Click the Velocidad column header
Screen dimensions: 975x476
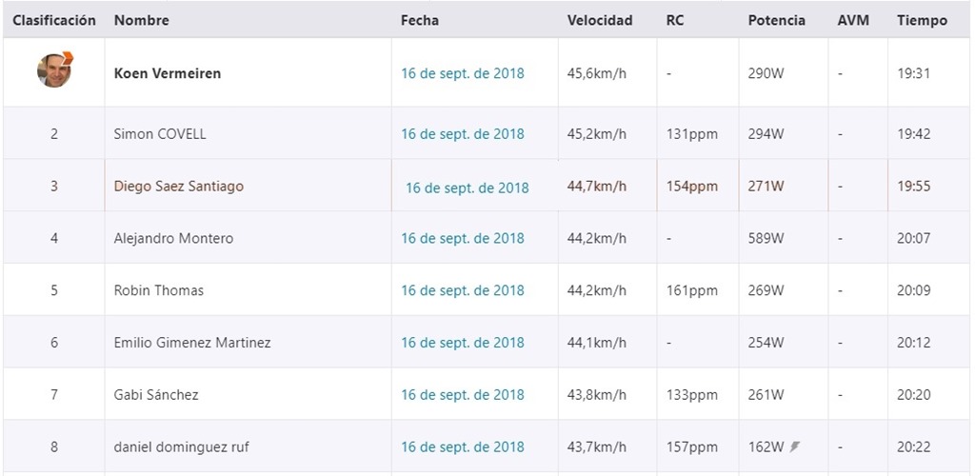coord(600,21)
